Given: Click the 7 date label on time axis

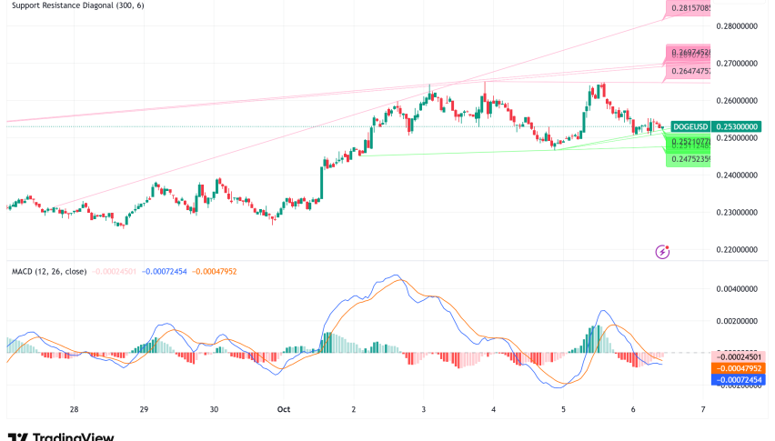Looking at the screenshot, I should [x=703, y=410].
